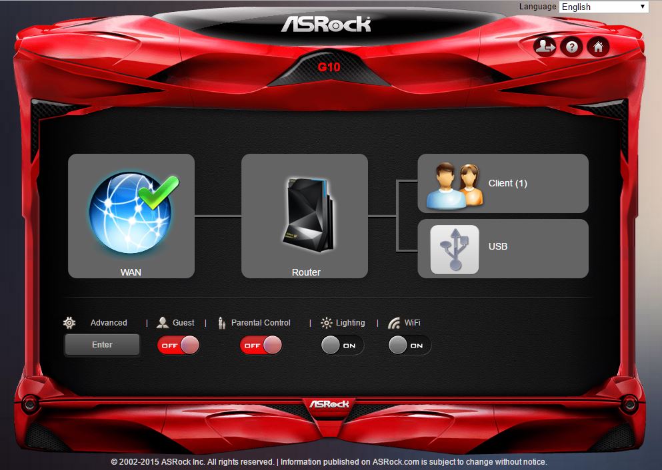This screenshot has width=662, height=470.
Task: Click the Lighting sun icon
Action: pyautogui.click(x=326, y=323)
